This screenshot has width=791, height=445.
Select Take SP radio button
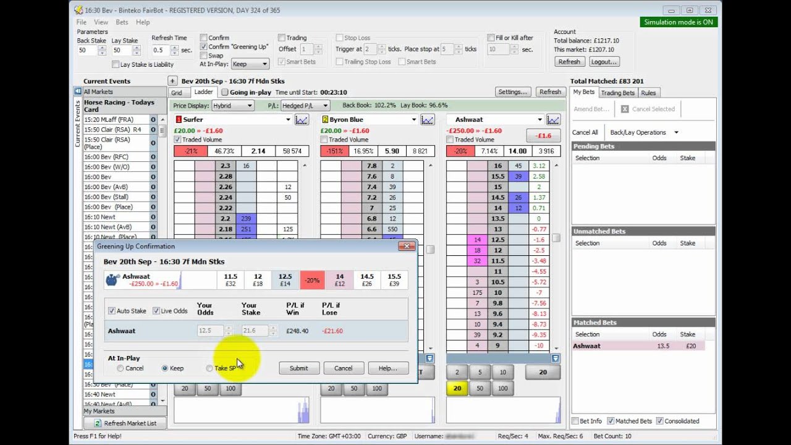coord(209,368)
